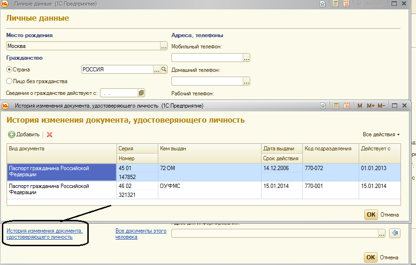Click blue arrow button next to address field
Image resolution: width=416 pixels, height=265 pixels.
395,233
